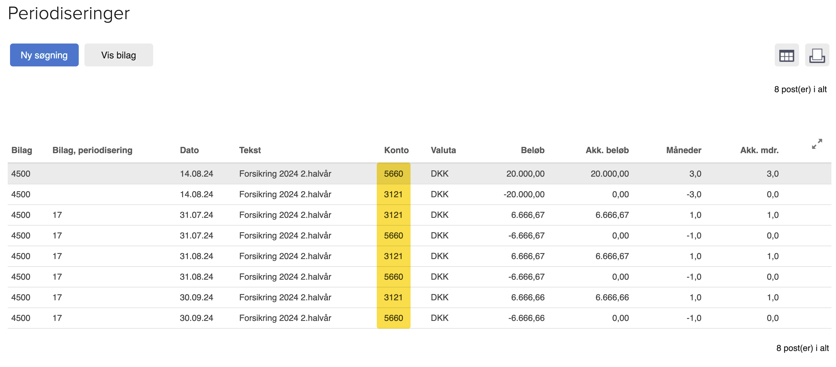
Task: Click the Måneder column header
Action: pos(683,150)
